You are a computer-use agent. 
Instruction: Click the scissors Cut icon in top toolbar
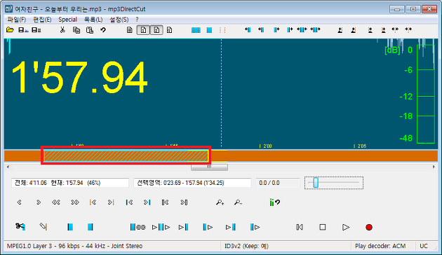click(x=62, y=30)
